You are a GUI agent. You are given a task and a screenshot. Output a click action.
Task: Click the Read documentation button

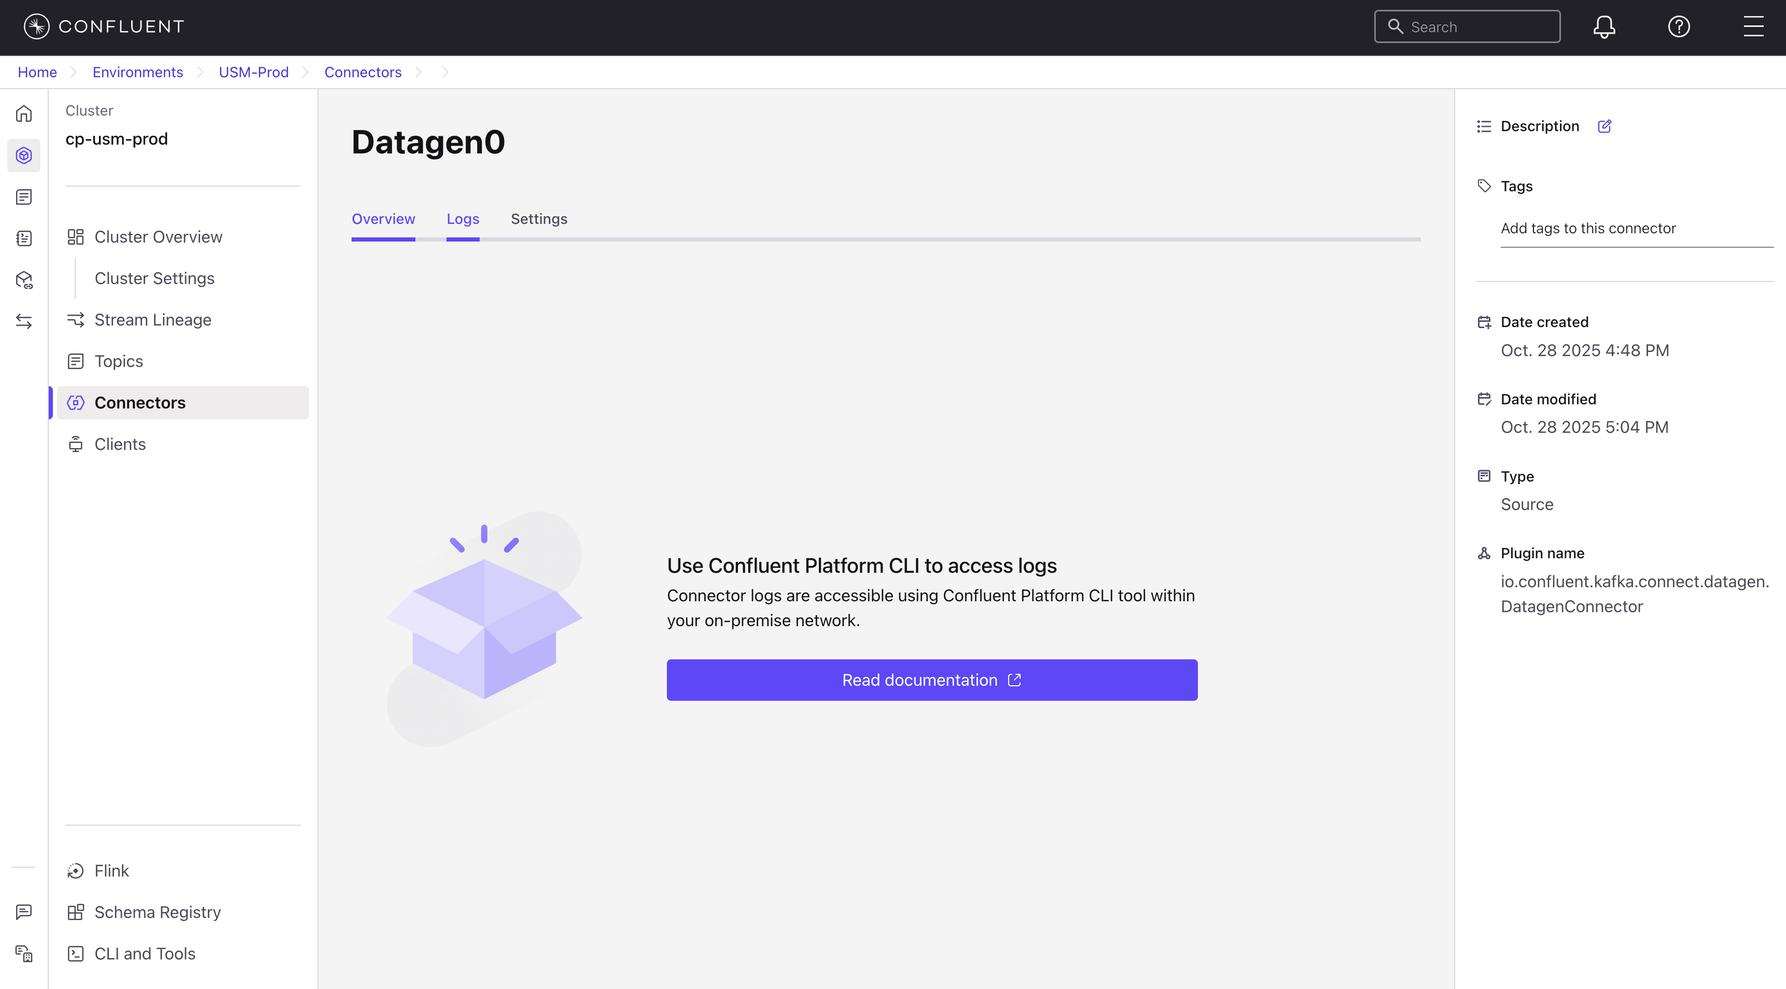(932, 680)
